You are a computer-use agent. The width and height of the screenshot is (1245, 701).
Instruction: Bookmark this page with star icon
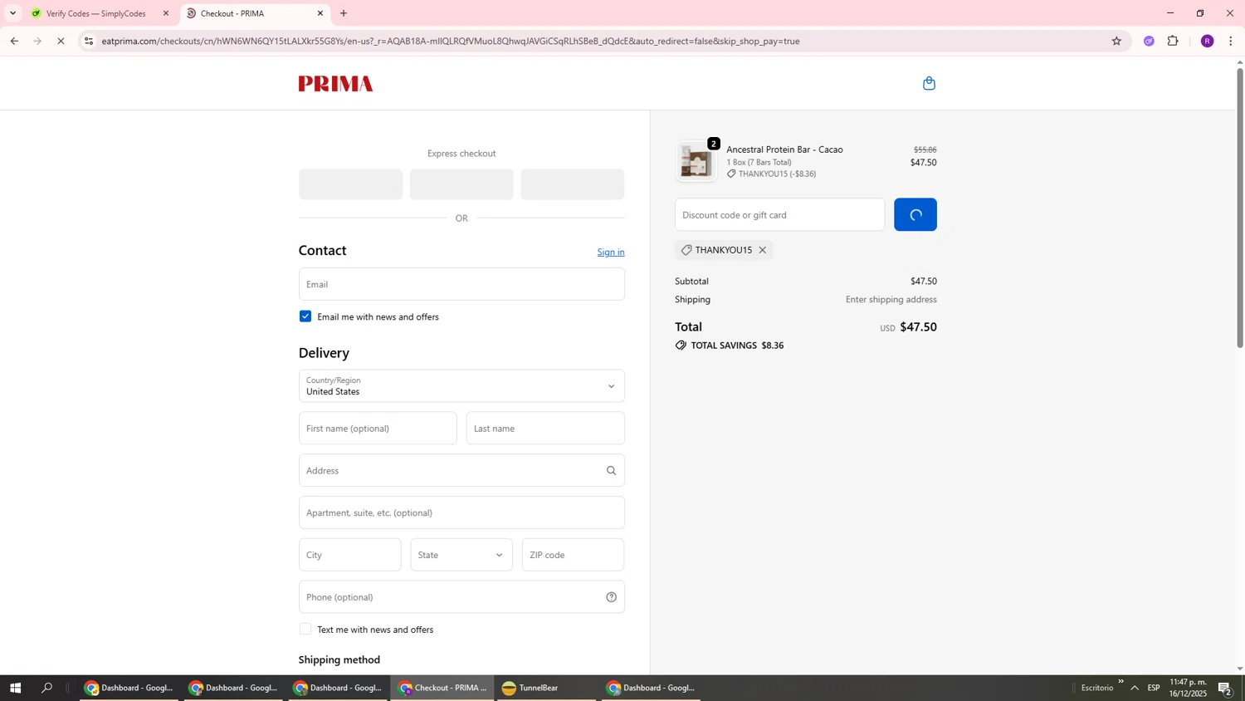point(1116,41)
